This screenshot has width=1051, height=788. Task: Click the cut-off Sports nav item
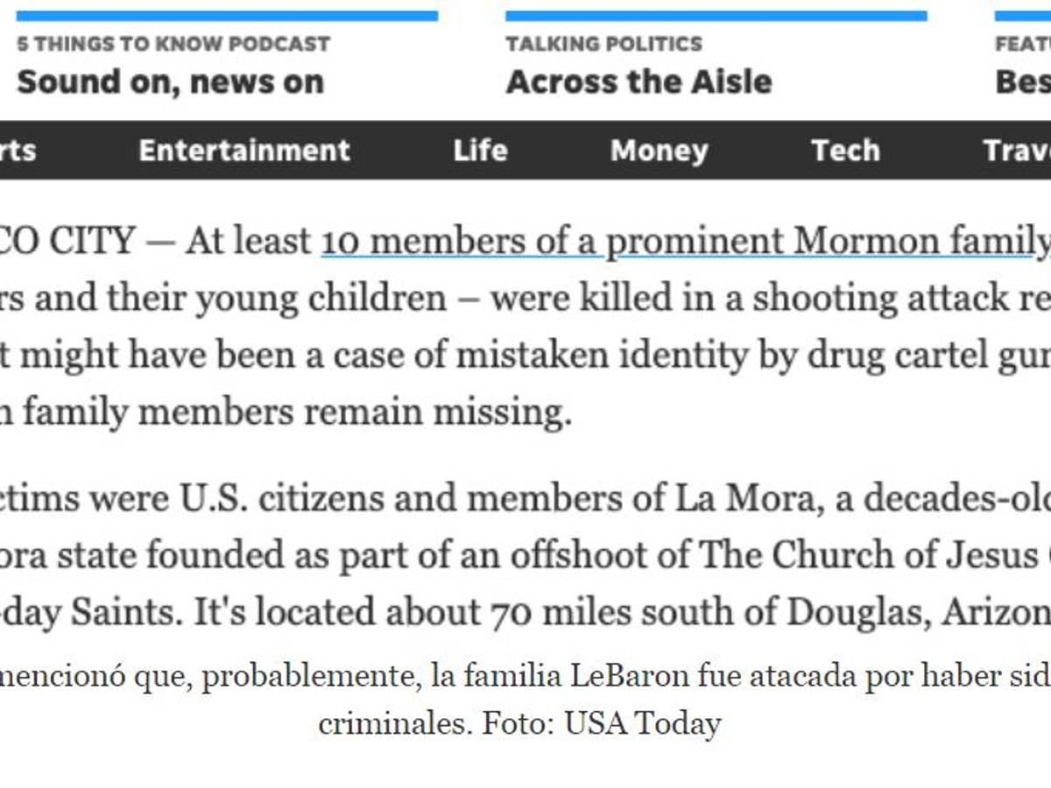point(18,151)
